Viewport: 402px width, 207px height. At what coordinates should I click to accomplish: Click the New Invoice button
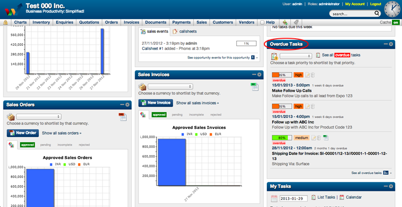click(x=156, y=103)
